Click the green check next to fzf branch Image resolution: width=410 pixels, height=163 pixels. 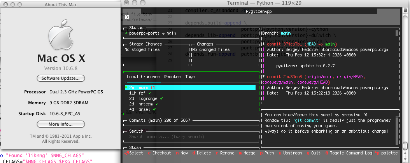tap(149, 93)
